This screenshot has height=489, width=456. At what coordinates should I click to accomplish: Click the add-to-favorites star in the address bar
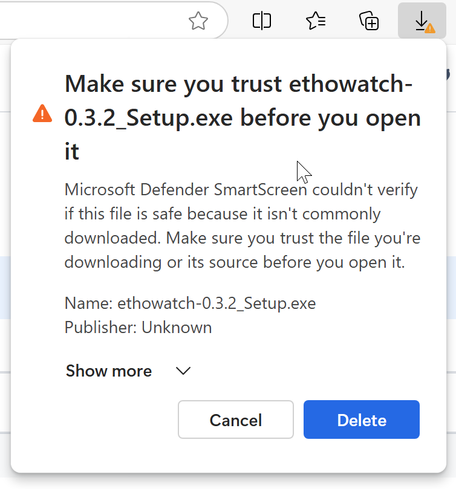click(x=198, y=21)
